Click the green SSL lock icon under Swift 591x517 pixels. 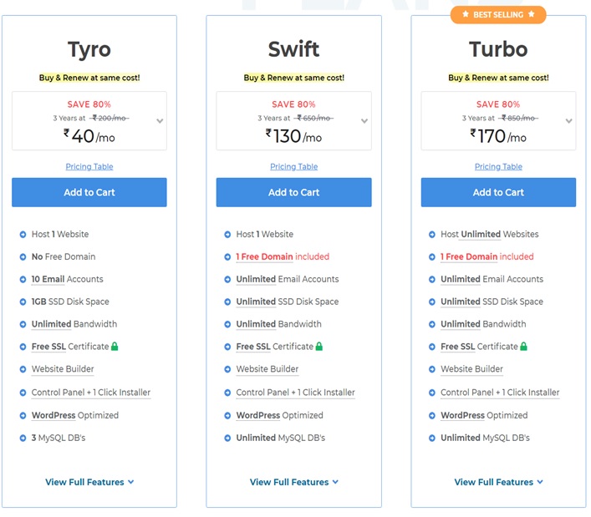point(318,346)
